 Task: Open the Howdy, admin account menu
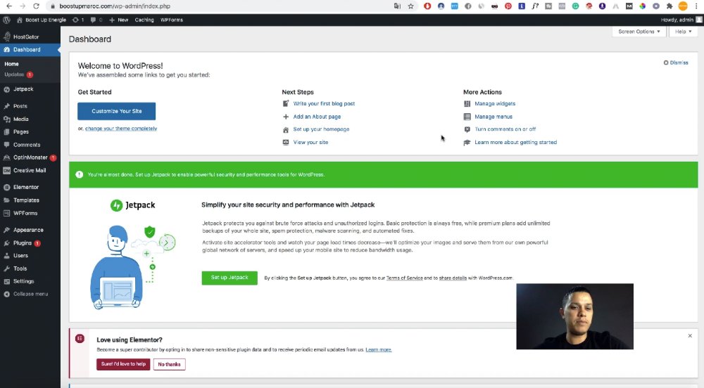tap(681, 20)
